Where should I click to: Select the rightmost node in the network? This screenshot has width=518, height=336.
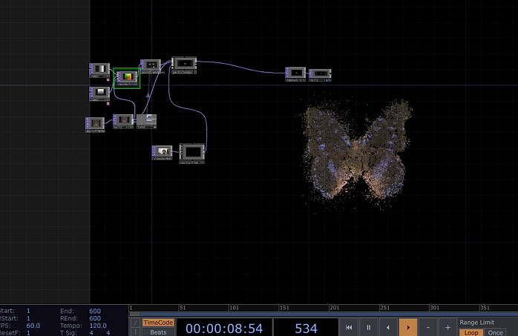[320, 75]
